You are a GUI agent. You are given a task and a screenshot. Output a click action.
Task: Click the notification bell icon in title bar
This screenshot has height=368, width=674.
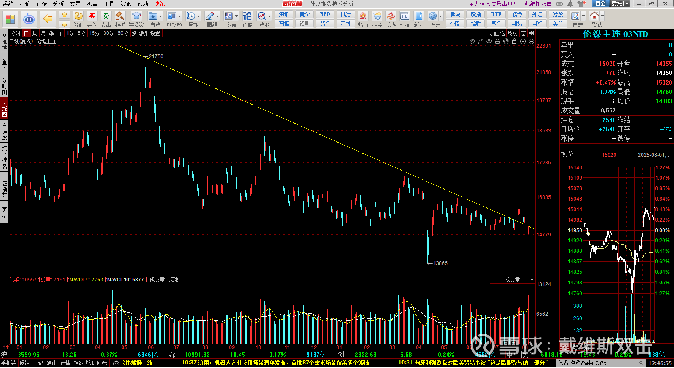(x=570, y=4)
